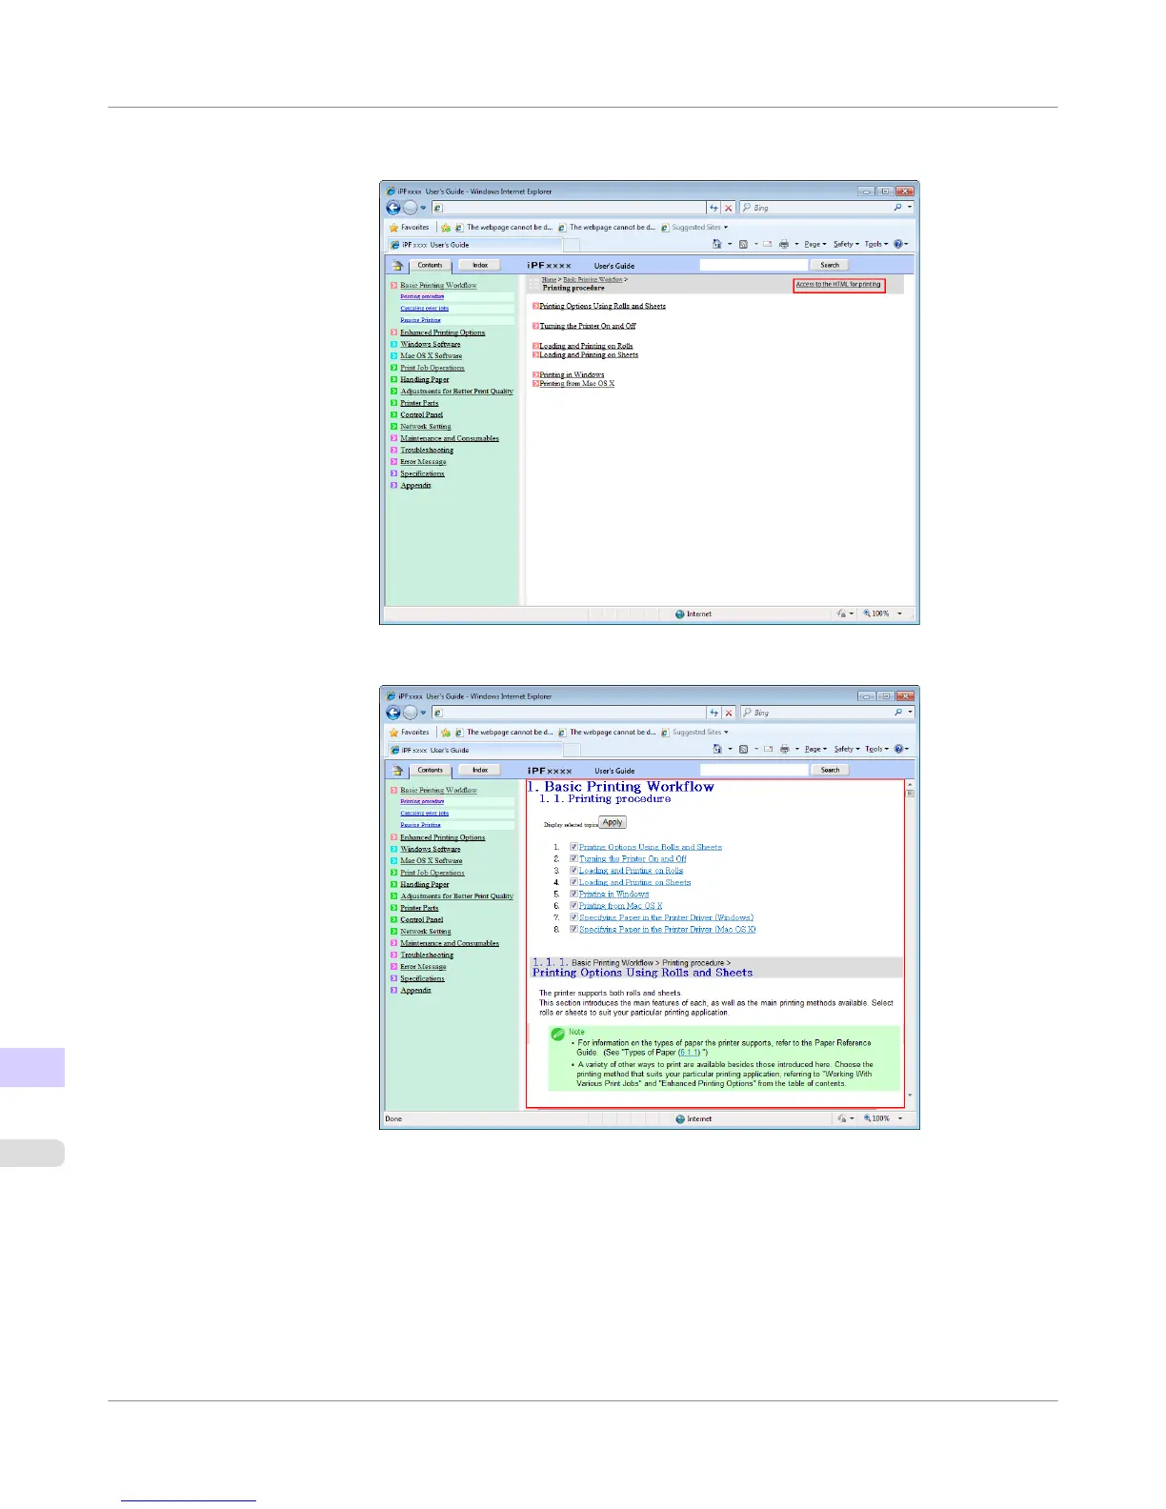Uncheck the 'Turning the Printer On and Off' checkbox
The height and width of the screenshot is (1509, 1166).
click(x=573, y=858)
